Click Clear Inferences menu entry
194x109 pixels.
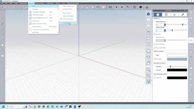(x=44, y=27)
